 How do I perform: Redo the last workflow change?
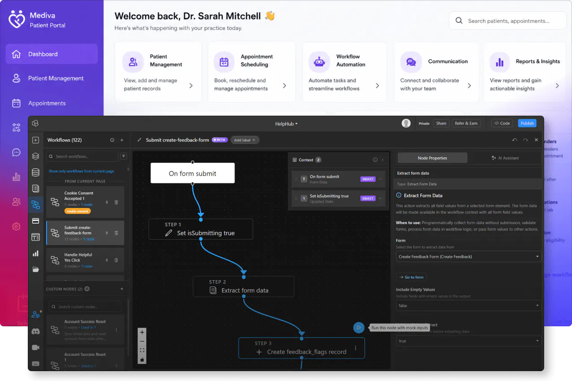(525, 140)
